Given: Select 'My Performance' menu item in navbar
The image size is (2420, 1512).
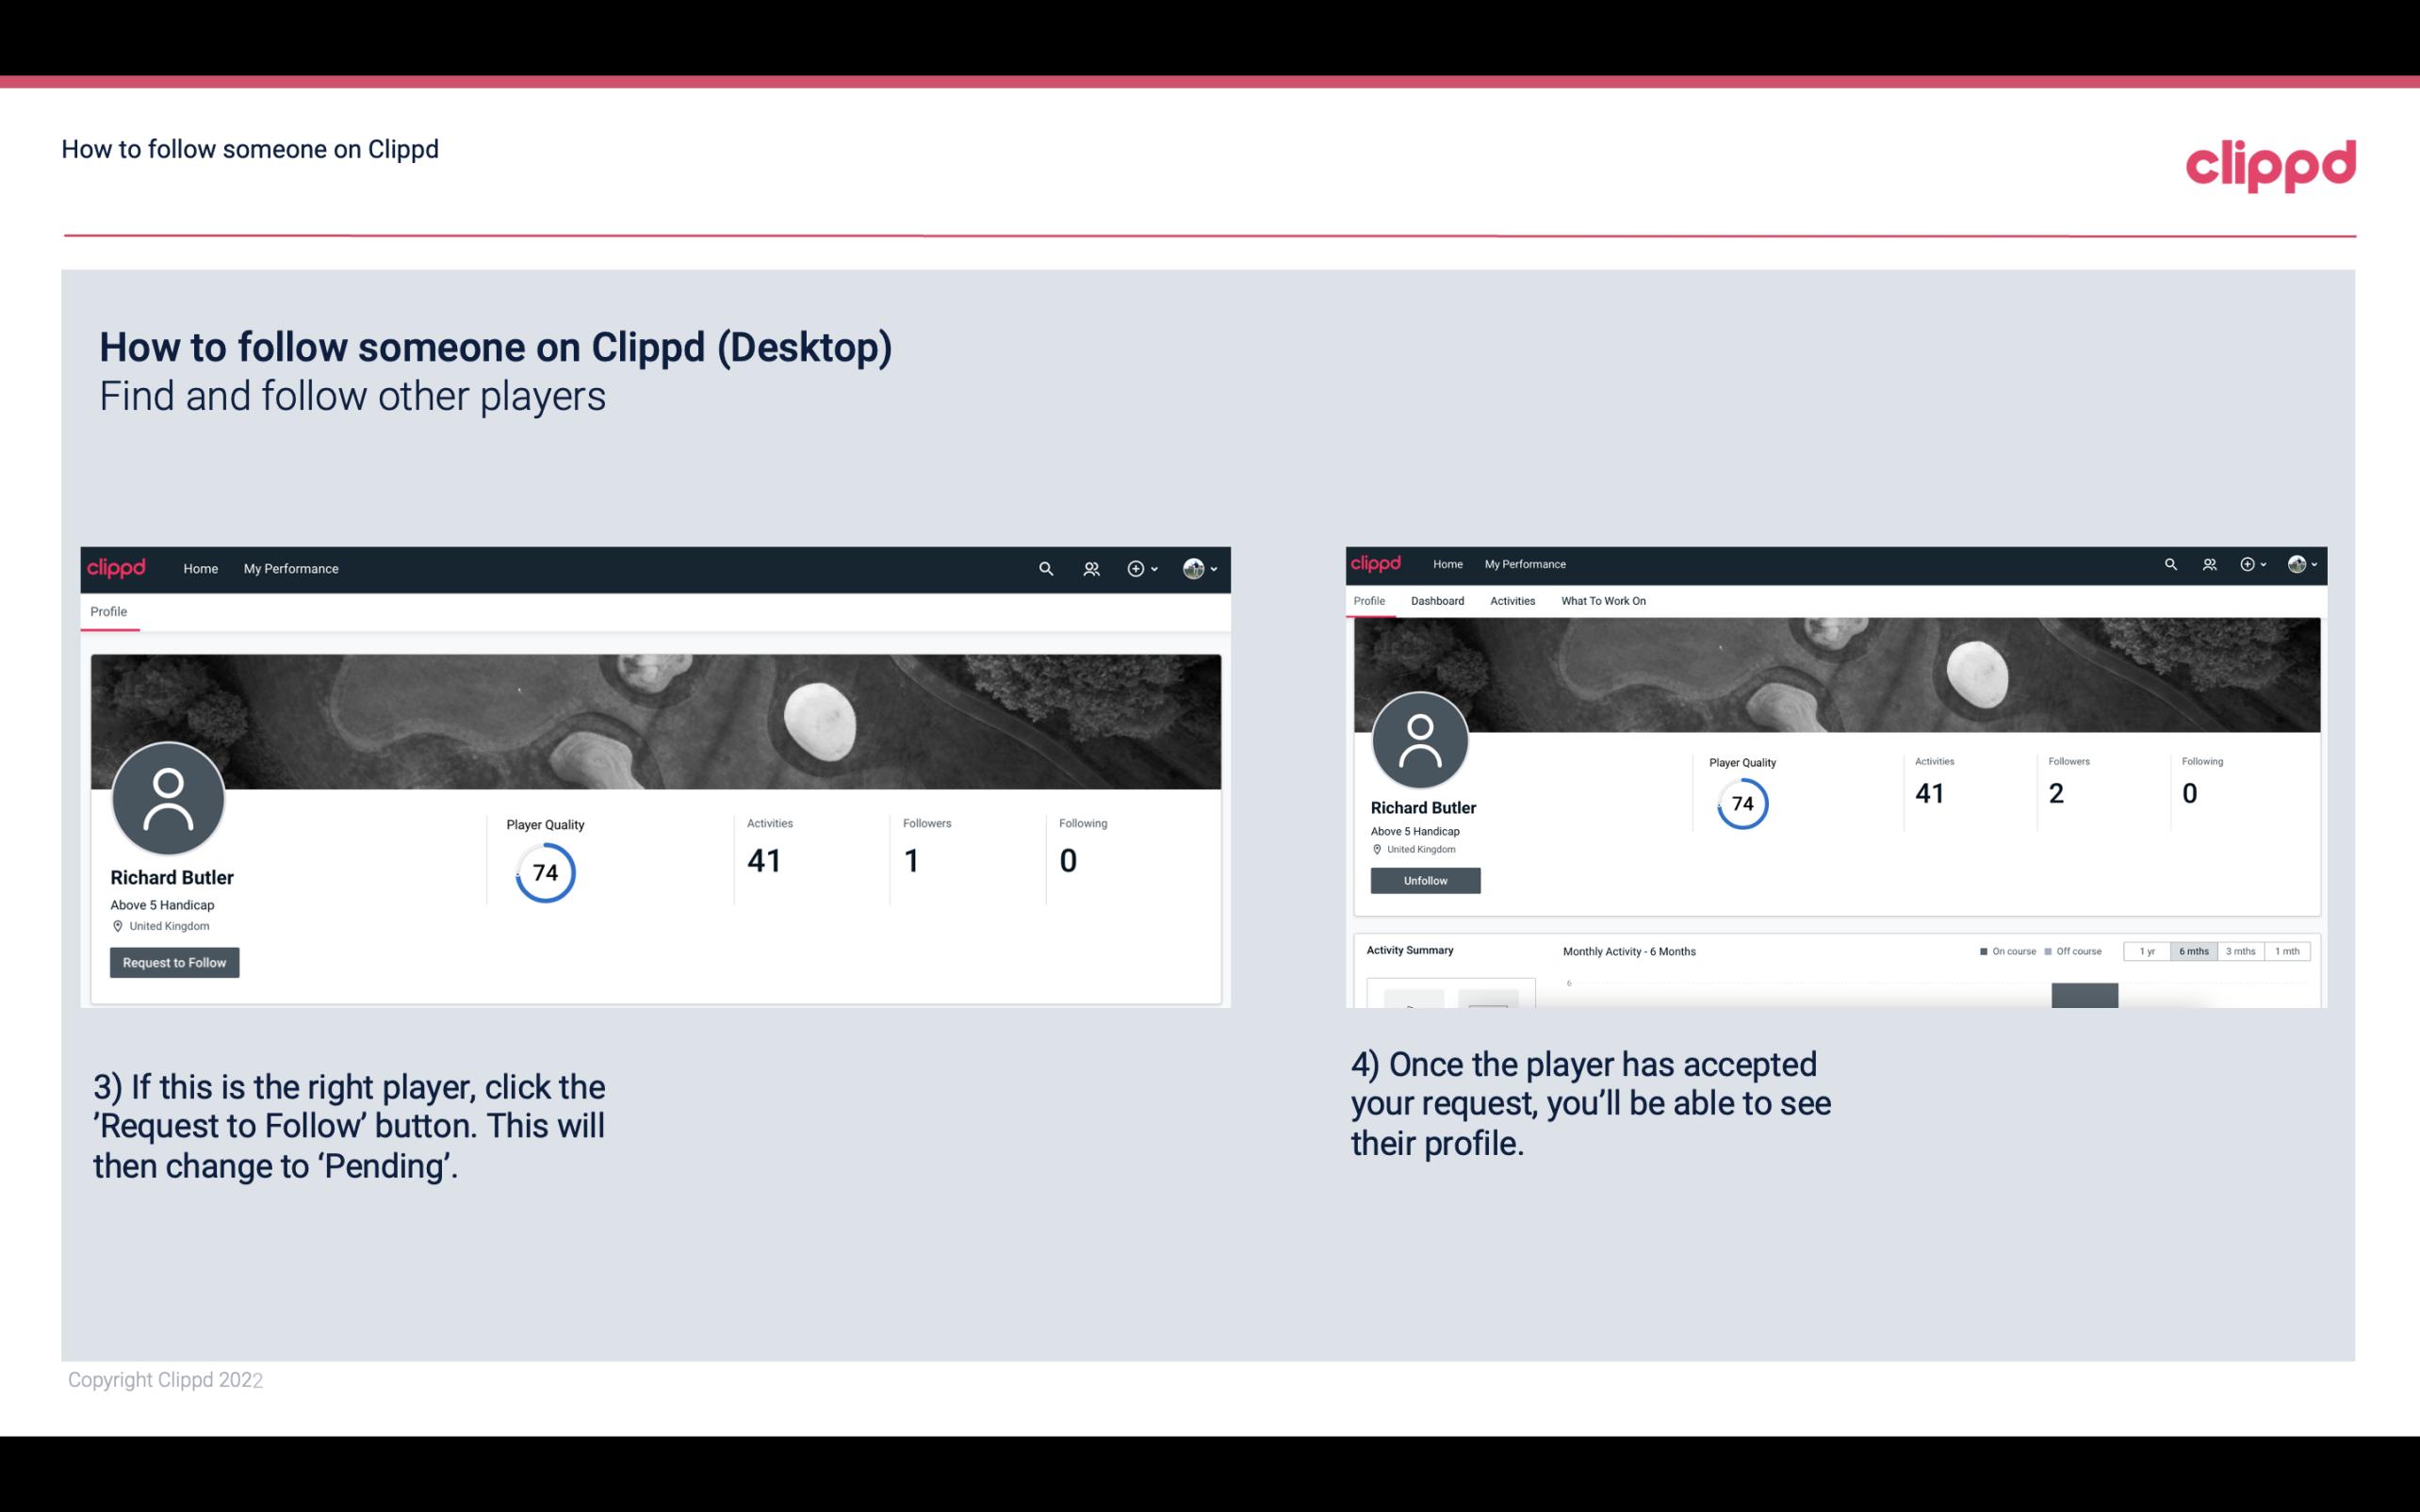Looking at the screenshot, I should [289, 568].
